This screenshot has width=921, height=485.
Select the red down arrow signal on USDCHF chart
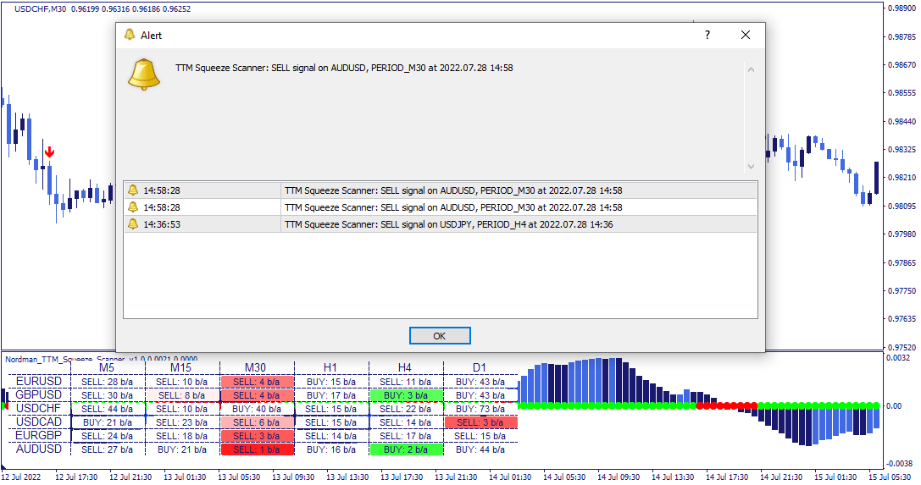[50, 152]
